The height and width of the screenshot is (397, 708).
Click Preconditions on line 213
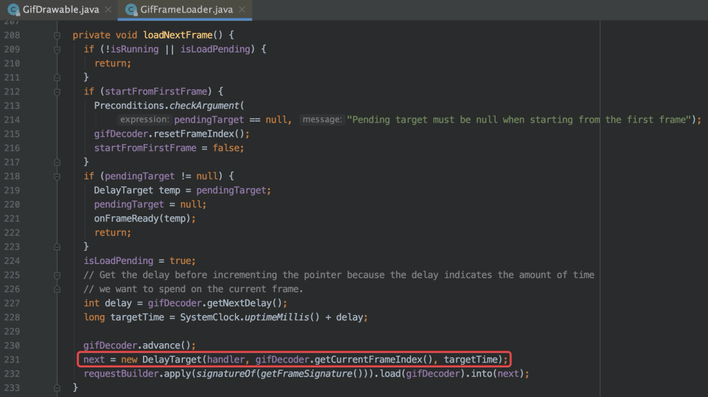click(x=128, y=105)
